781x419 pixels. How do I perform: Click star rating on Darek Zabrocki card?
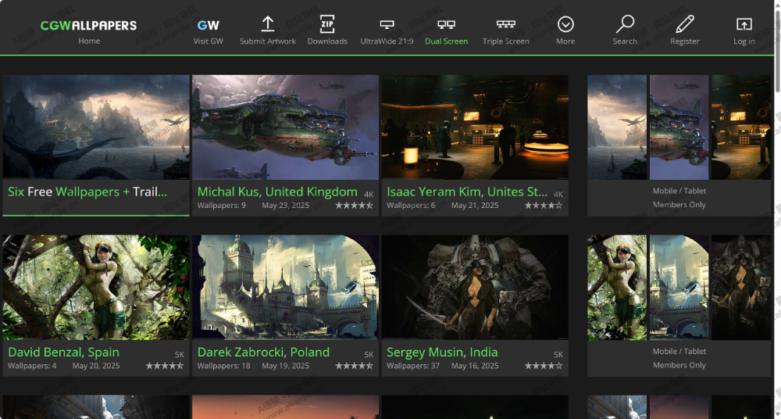click(354, 366)
